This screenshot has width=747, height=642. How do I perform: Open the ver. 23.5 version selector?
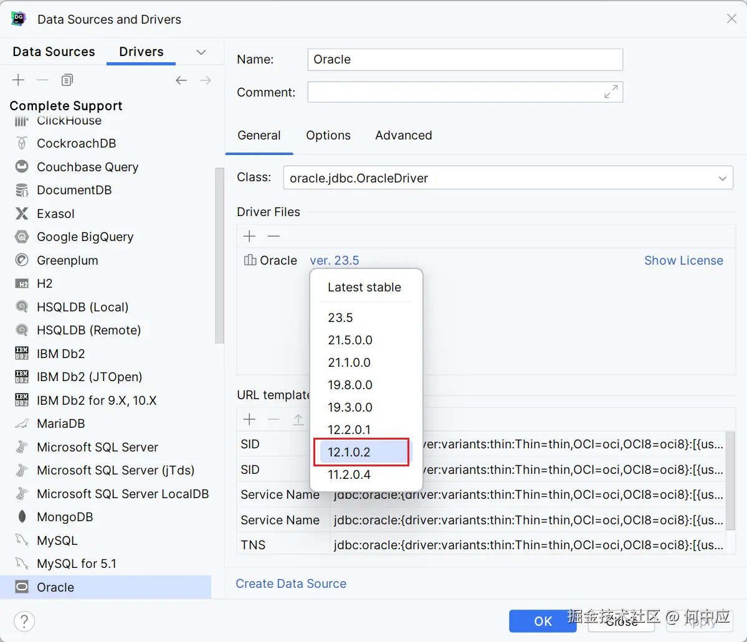tap(335, 260)
